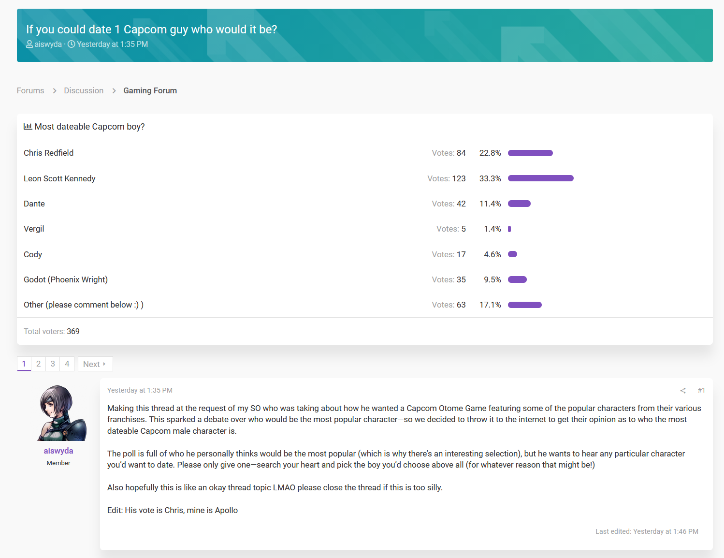Click the poll title Most dateable Capcom boy?
724x558 pixels.
coord(90,127)
